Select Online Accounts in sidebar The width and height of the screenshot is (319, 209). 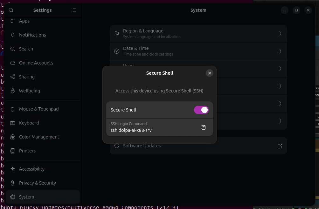36,63
